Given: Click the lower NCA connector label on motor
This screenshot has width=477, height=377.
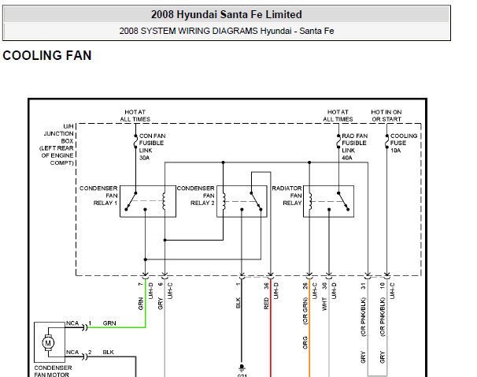Looking at the screenshot, I should [x=72, y=352].
